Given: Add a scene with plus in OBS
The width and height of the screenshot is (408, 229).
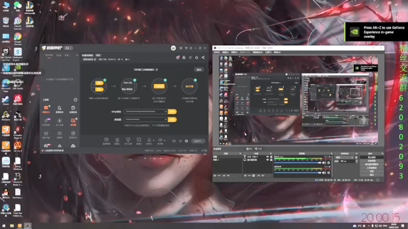Looking at the screenshot, I should coord(215,176).
